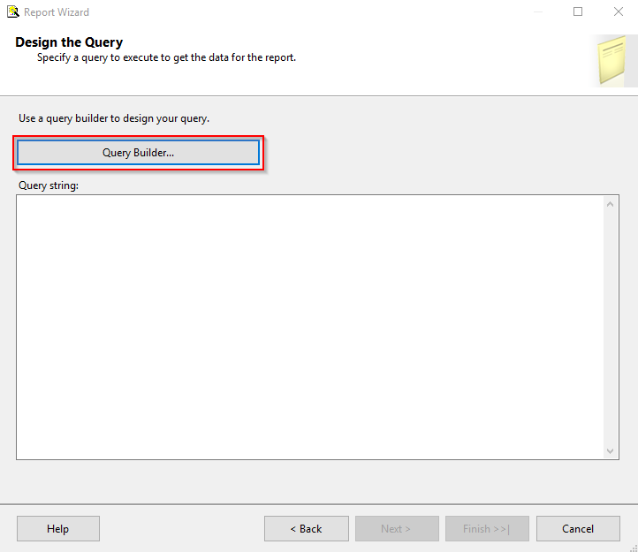Go to previous step with Back
Screen dimensions: 638x552
[x=307, y=528]
